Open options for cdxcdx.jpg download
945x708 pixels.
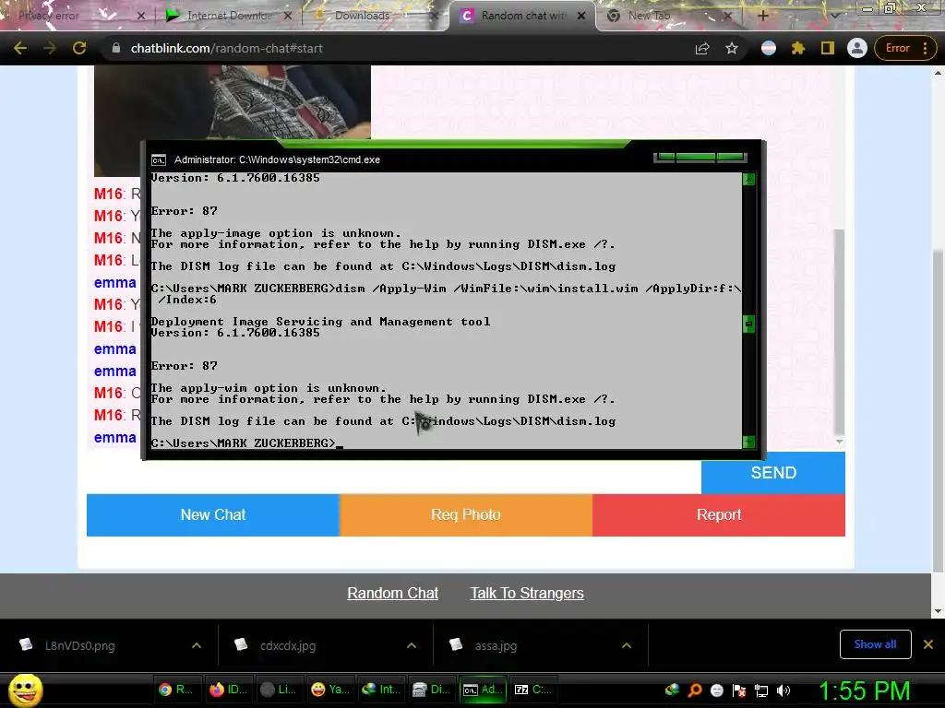[412, 645]
